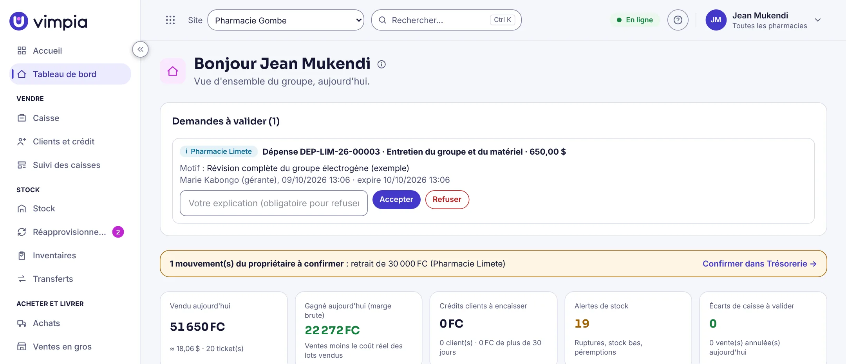
Task: Open the apps grid icon
Action: (170, 20)
